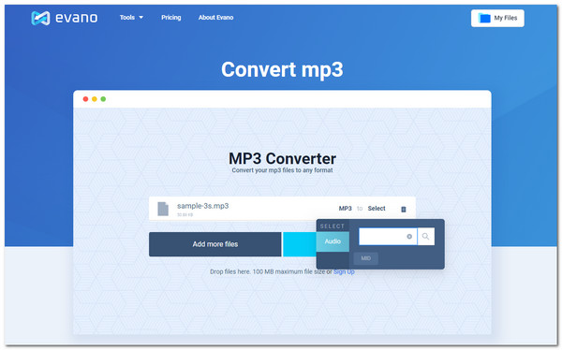Select the sample-3s.mp3 file name

tap(203, 206)
